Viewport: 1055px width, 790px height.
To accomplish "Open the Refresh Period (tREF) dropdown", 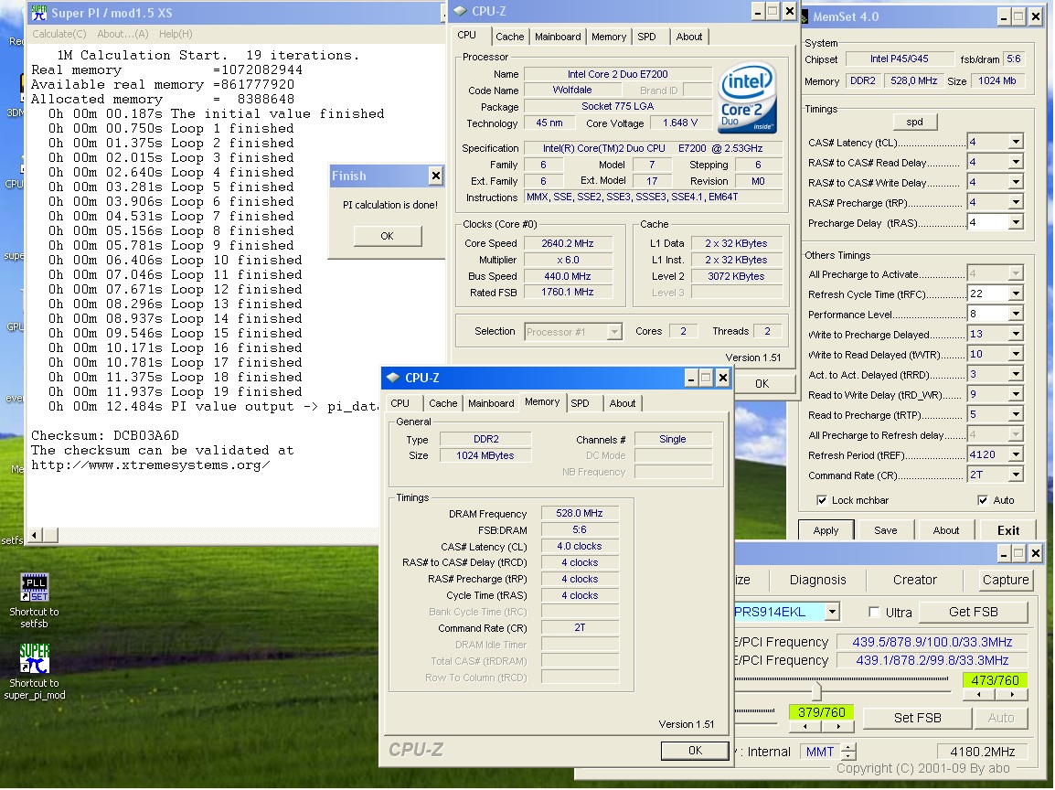I will (x=1016, y=454).
